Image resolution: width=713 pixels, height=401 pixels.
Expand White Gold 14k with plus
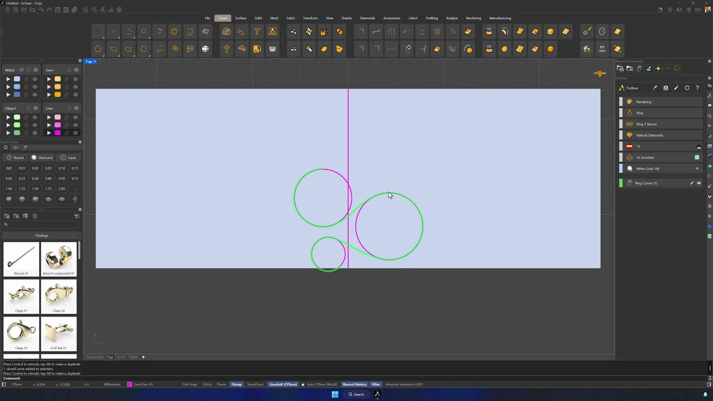point(697,169)
